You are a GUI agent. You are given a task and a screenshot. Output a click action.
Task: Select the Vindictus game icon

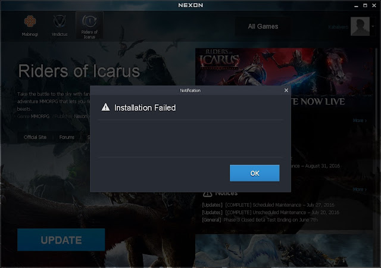(60, 26)
